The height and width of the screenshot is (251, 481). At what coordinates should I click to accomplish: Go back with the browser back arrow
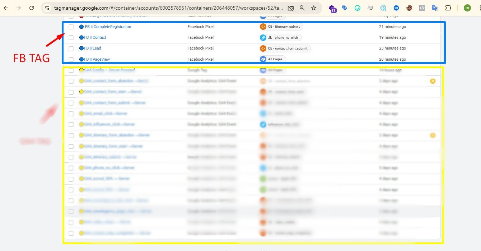[6, 8]
